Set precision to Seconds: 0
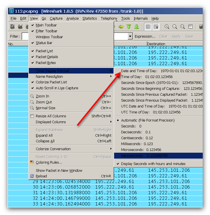The height and width of the screenshot is (215, 210). coord(159,126)
